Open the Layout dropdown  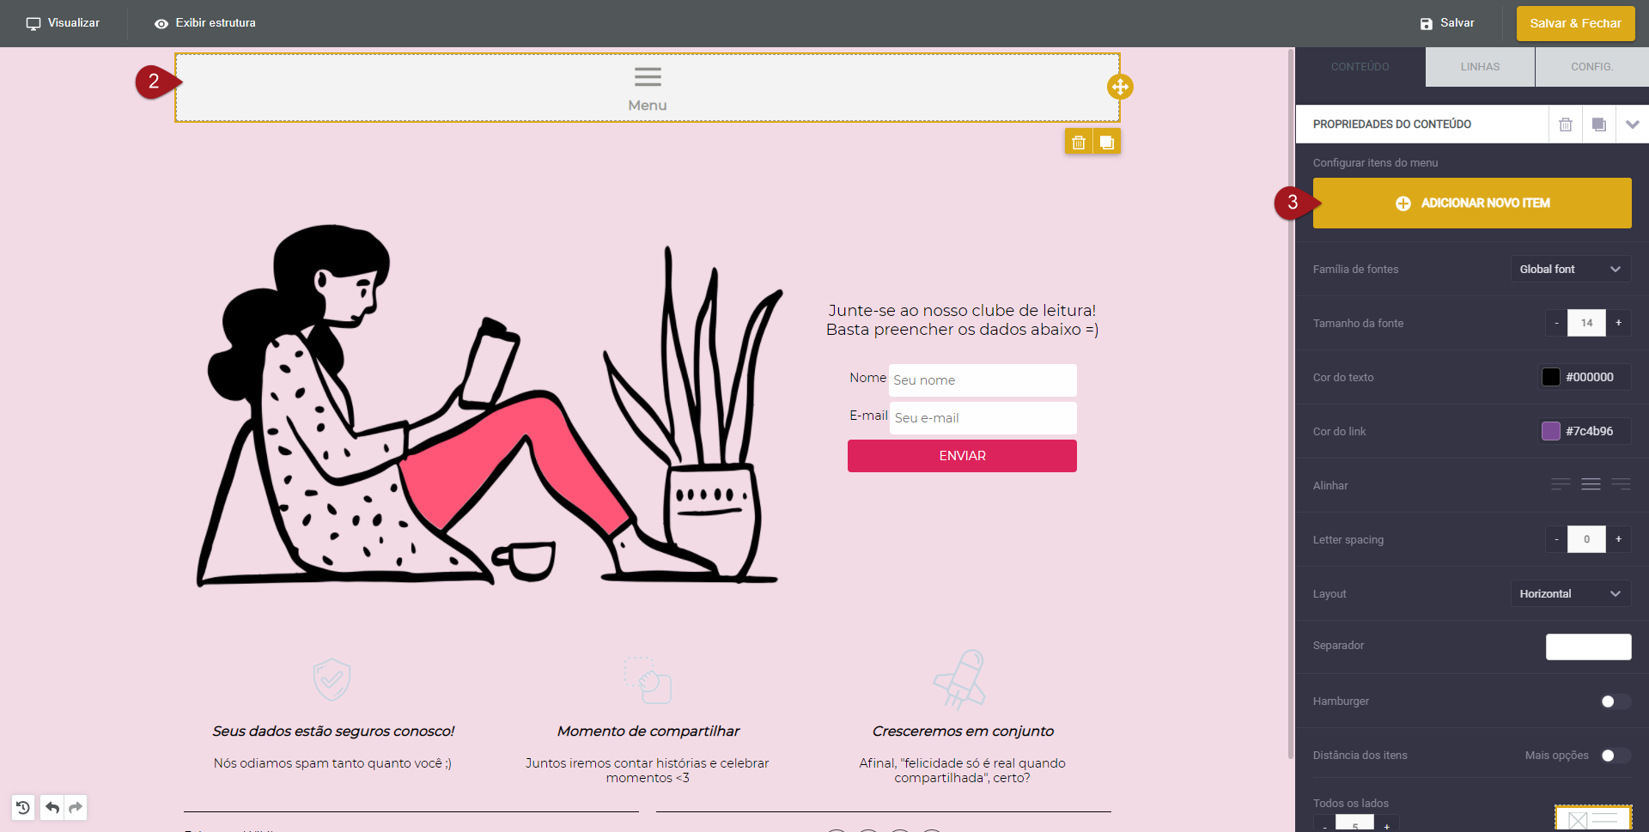tap(1570, 594)
